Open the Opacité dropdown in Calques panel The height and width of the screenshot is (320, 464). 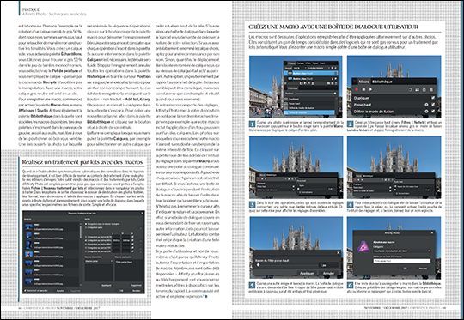pos(300,68)
